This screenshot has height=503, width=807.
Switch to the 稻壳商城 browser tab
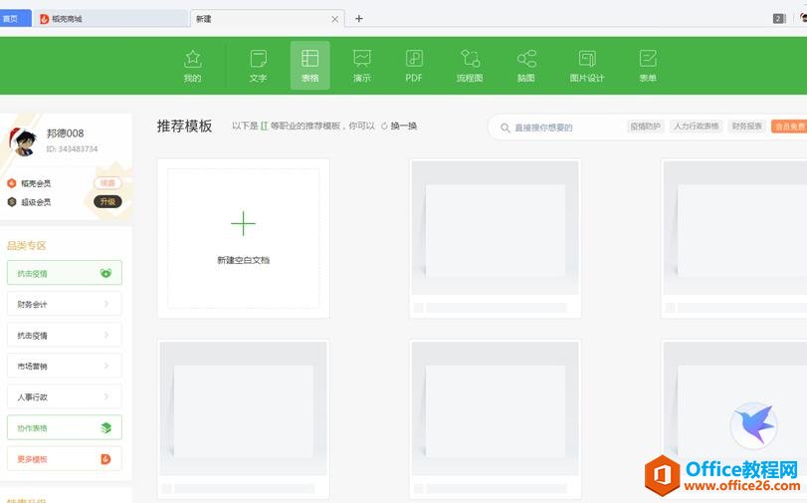coord(109,18)
